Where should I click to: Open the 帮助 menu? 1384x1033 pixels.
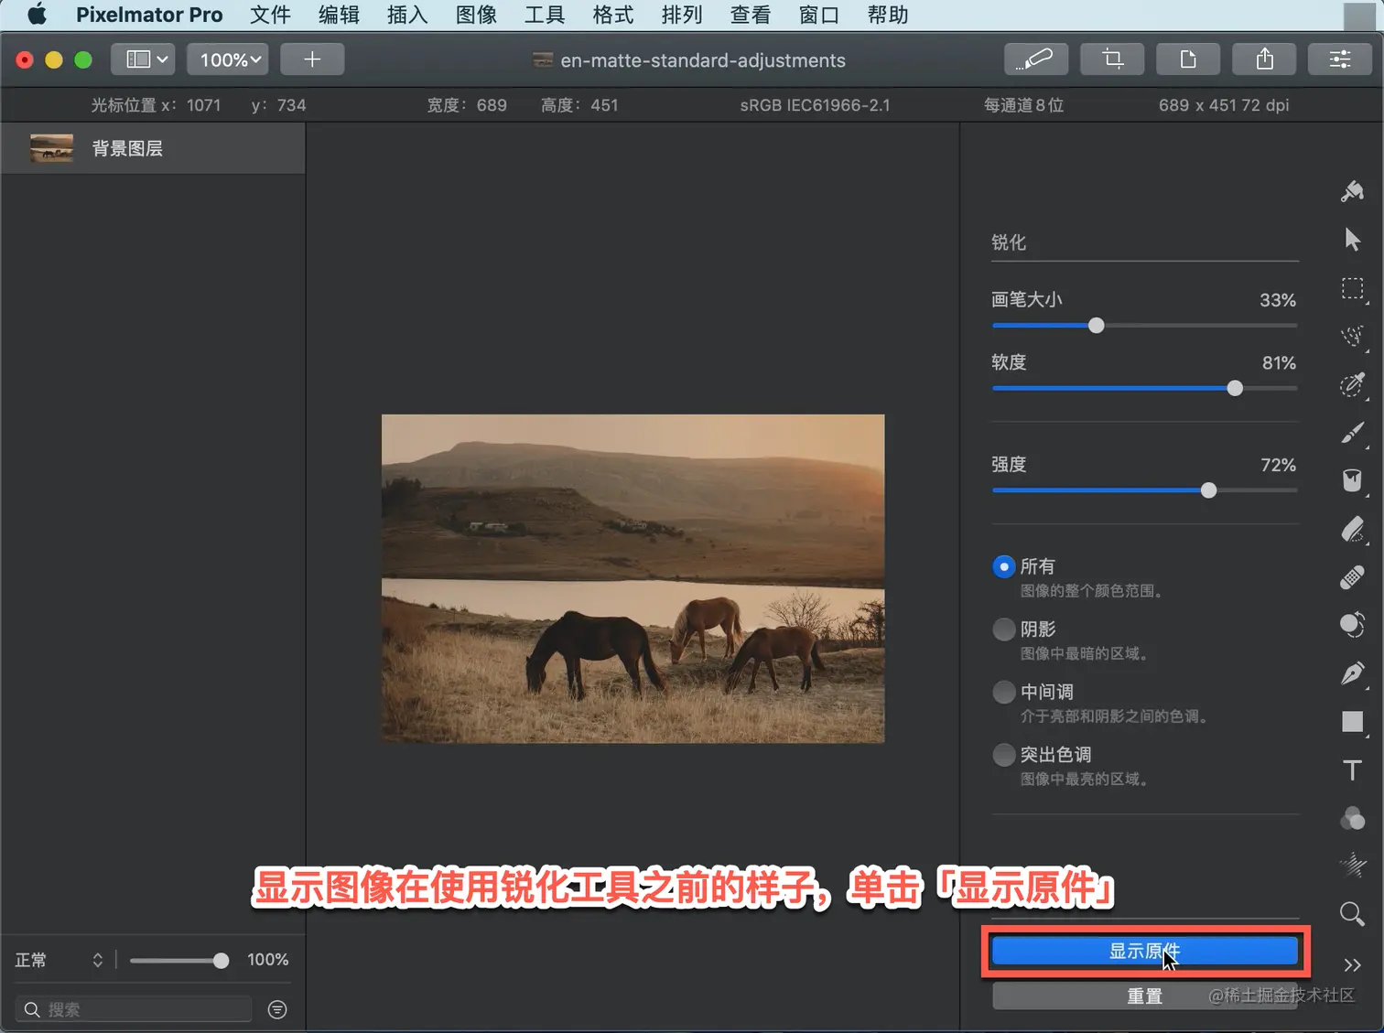point(888,15)
